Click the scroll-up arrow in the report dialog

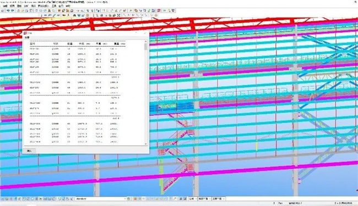(145, 41)
